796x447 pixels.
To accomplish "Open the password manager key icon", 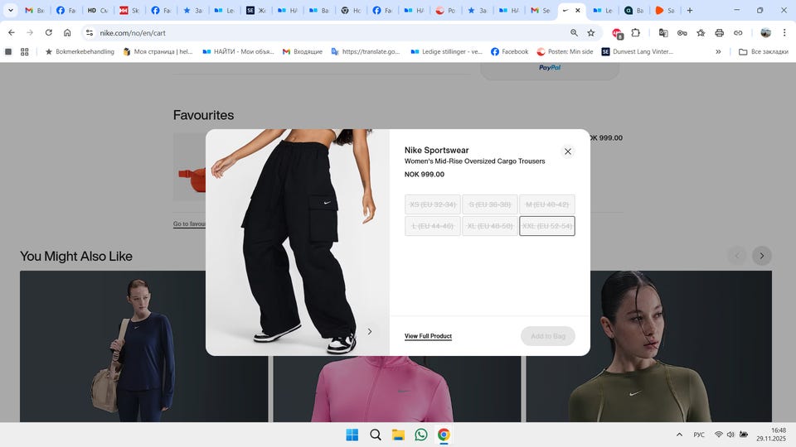I will 682,32.
